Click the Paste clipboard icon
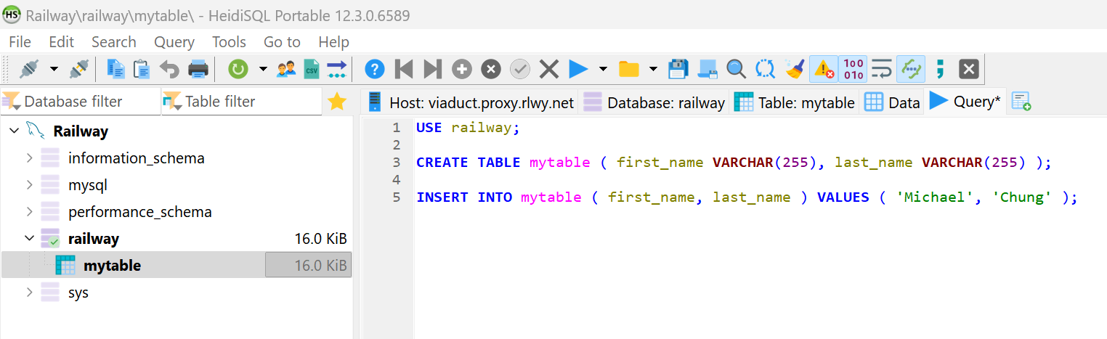This screenshot has height=339, width=1107. click(x=142, y=69)
